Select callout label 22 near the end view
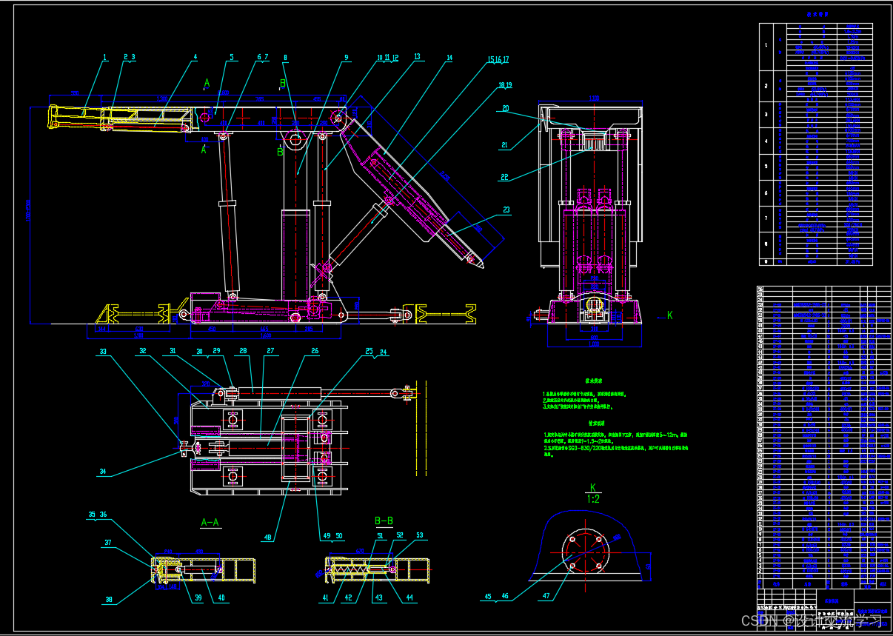 click(x=505, y=176)
